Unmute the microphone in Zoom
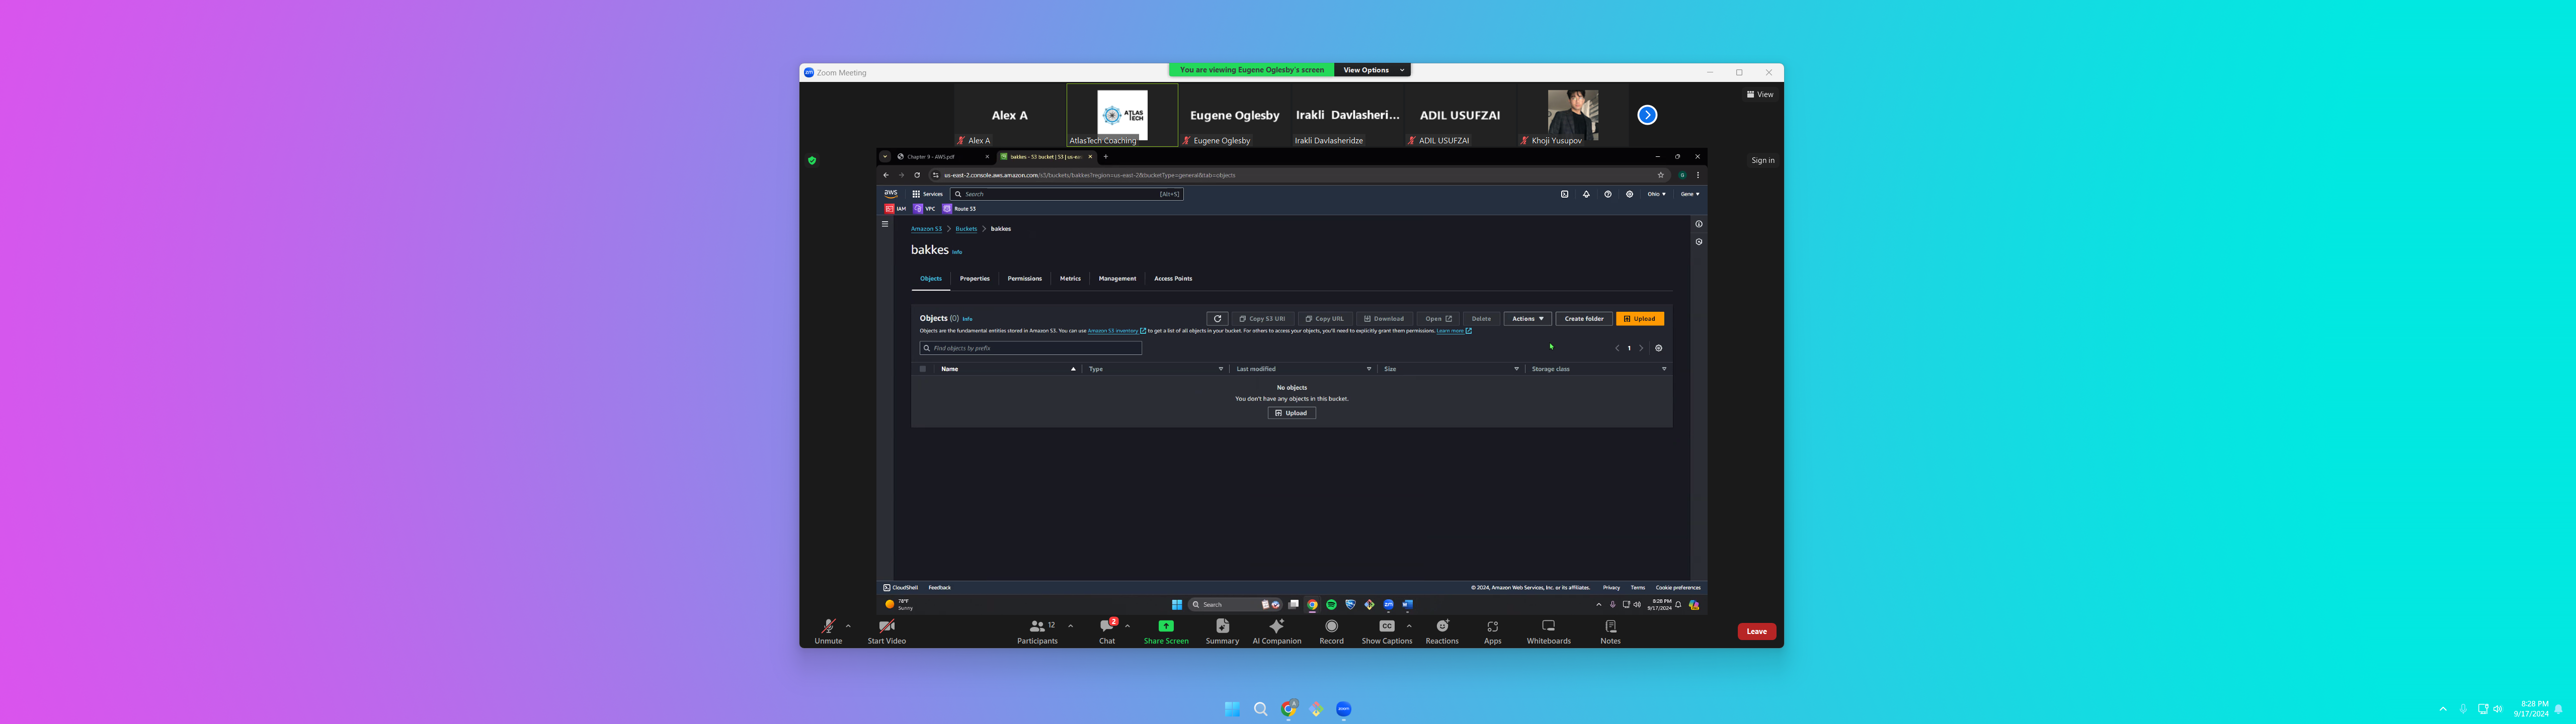 tap(828, 629)
